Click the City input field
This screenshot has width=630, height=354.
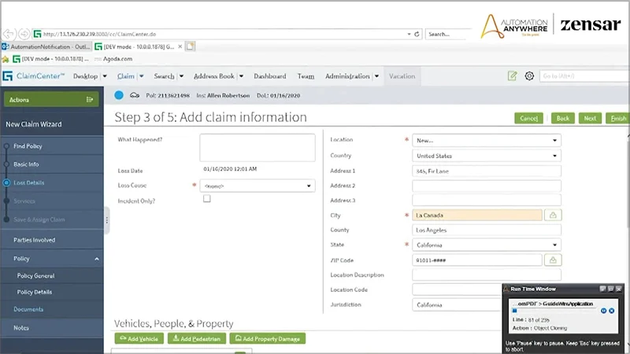[477, 215]
